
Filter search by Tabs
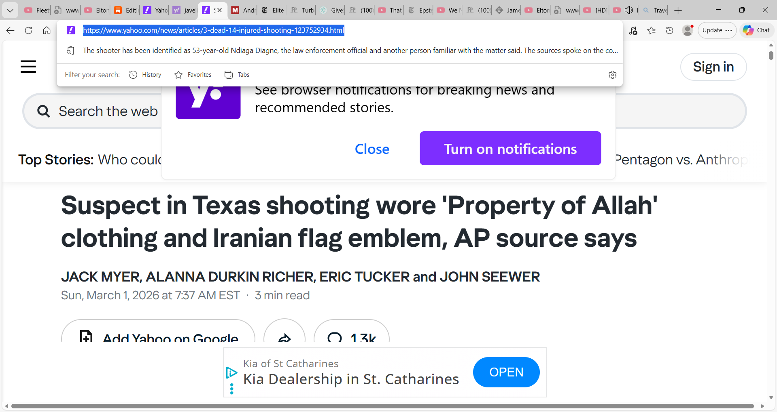237,75
